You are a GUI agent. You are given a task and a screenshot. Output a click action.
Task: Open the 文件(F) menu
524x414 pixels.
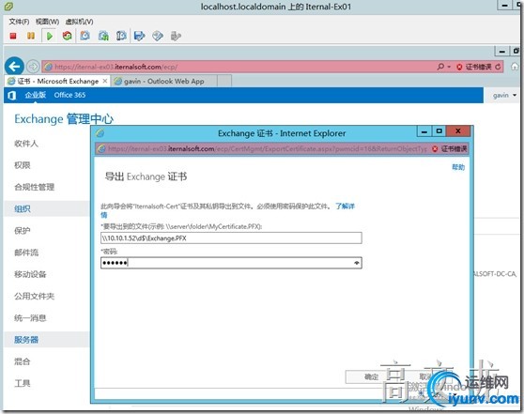tap(19, 22)
